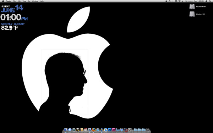
Task: Open the Burn (radioactive) icon in dock
Action: pyautogui.click(x=78, y=129)
